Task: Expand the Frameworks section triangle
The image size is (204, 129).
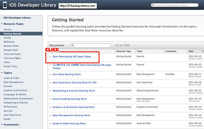Action: (2, 125)
